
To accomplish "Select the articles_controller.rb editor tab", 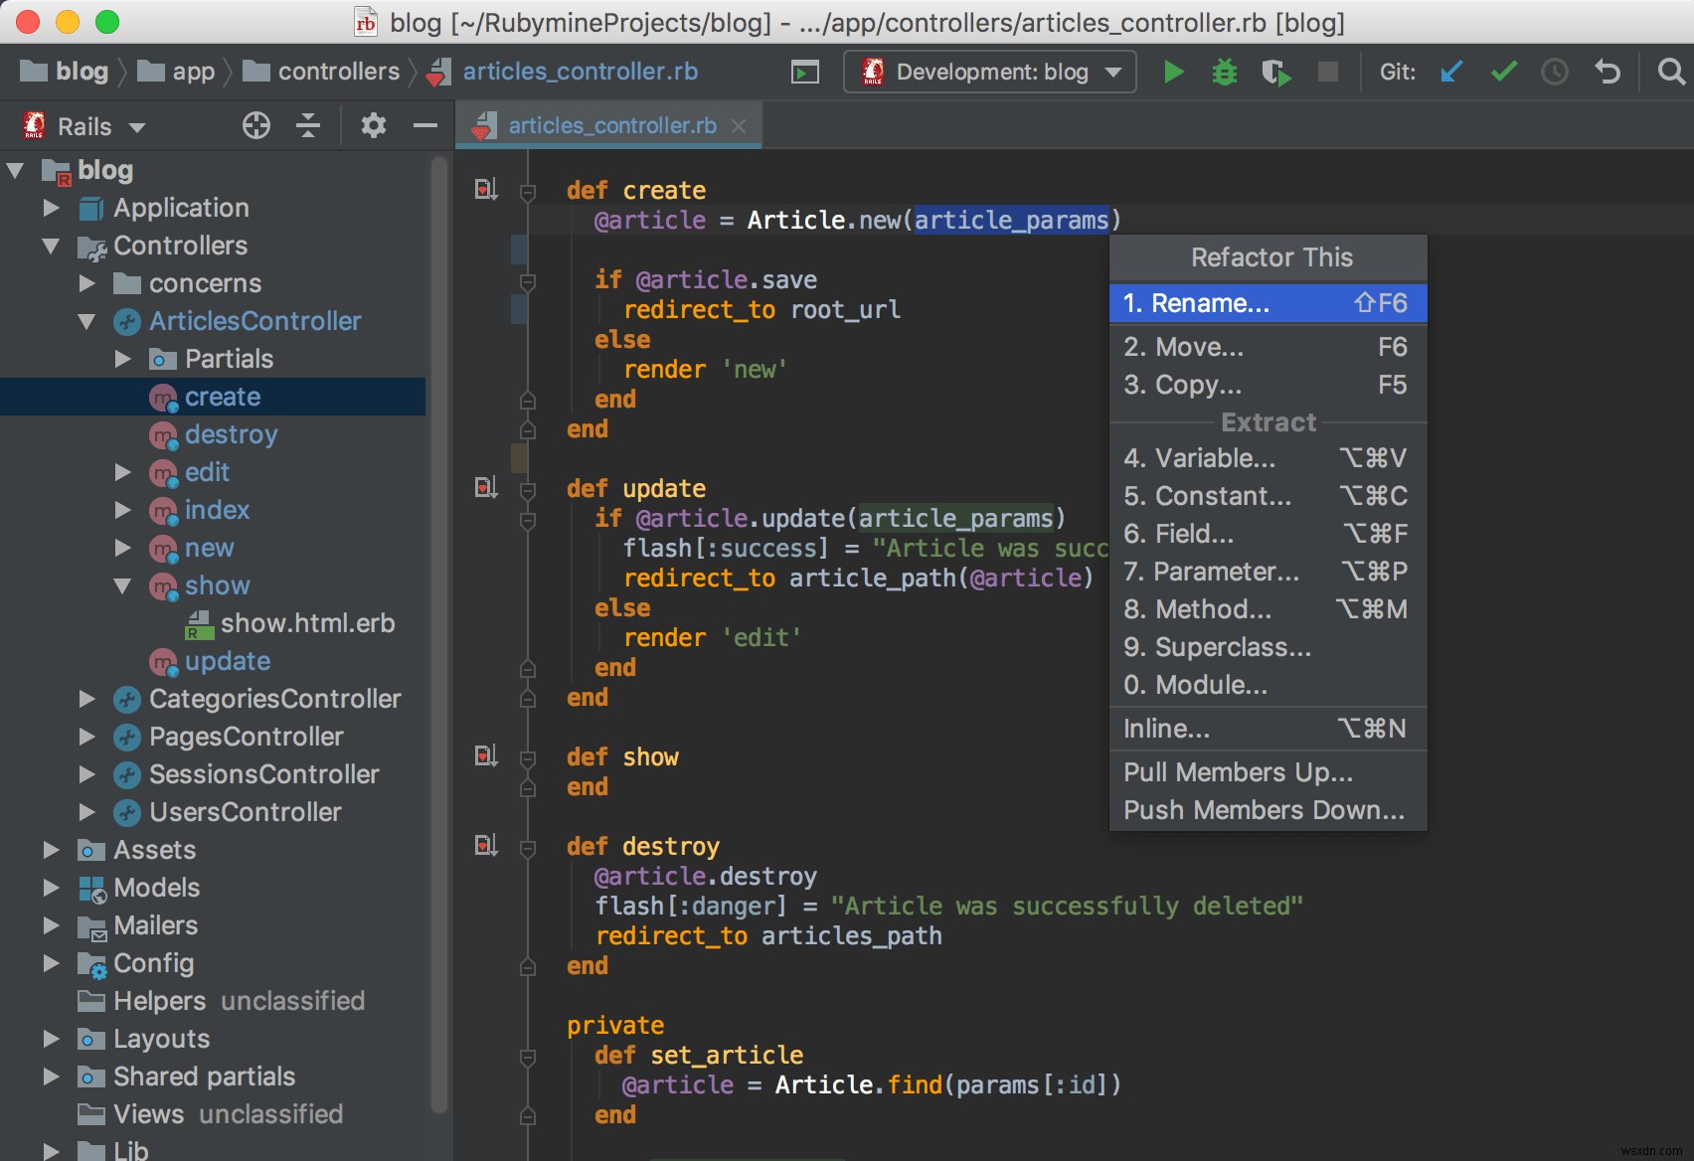I will tap(609, 124).
